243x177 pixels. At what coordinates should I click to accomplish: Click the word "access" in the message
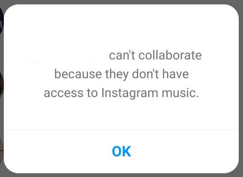pyautogui.click(x=63, y=93)
